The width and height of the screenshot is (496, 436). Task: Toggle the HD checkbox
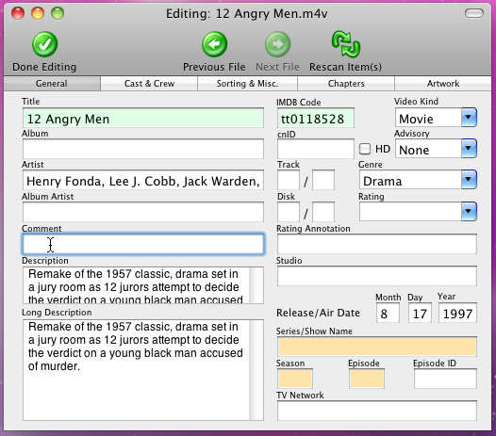365,149
